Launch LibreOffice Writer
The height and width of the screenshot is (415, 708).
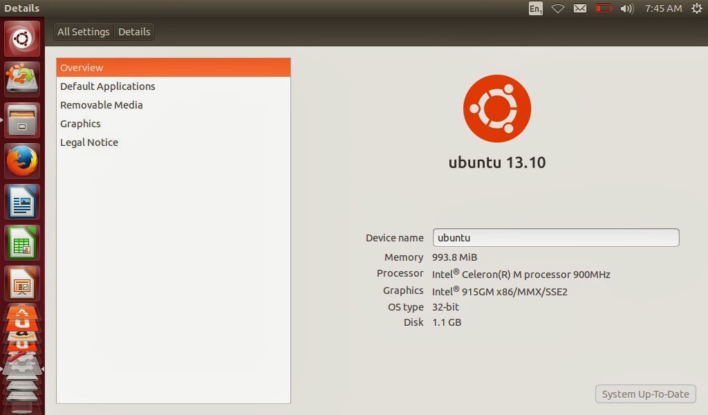[x=21, y=201]
